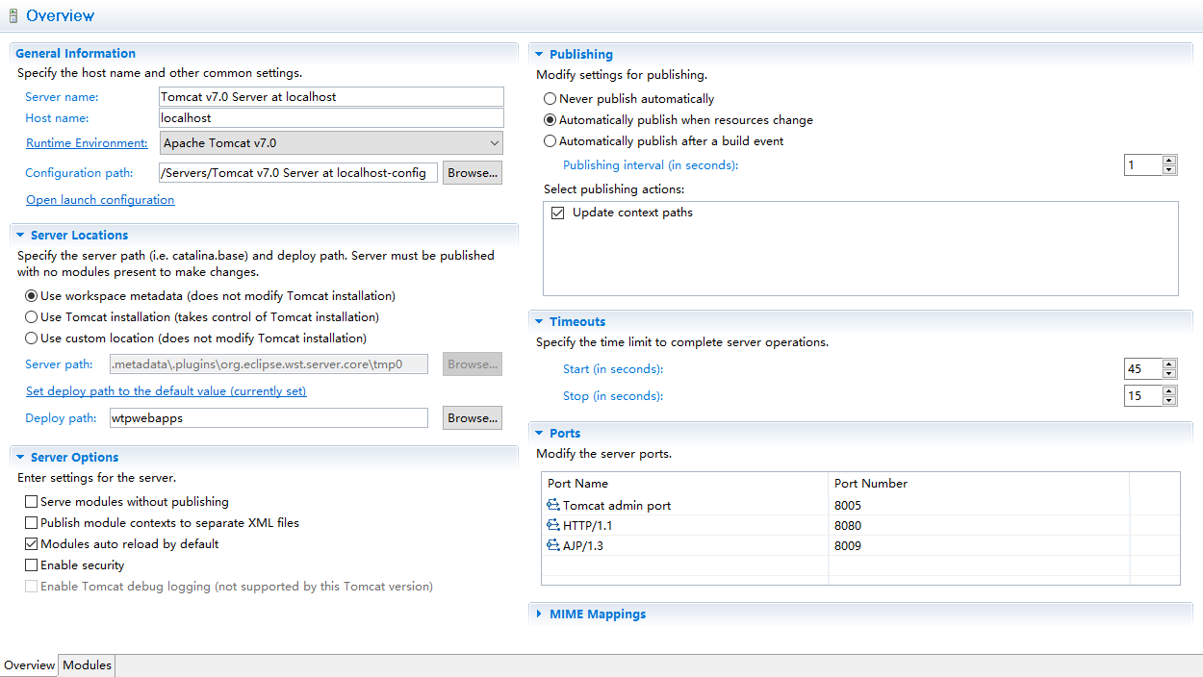Choose Use Tomcat installation option
Image resolution: width=1203 pixels, height=677 pixels.
[32, 317]
